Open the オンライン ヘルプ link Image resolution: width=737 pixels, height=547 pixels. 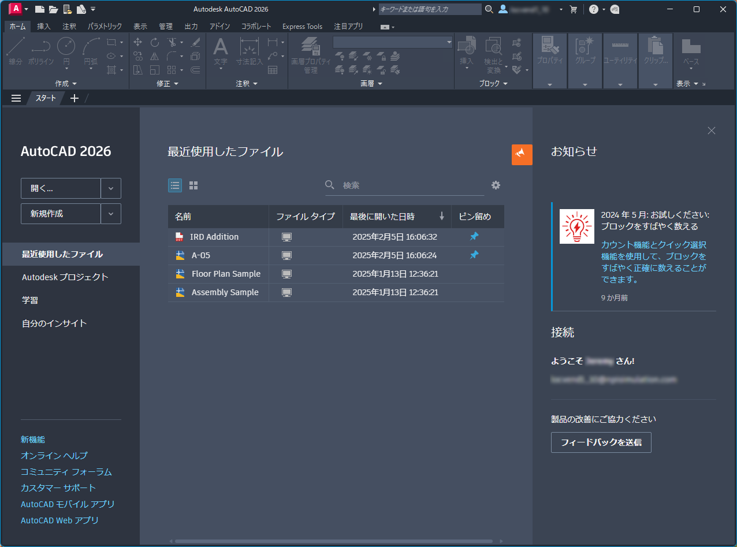(54, 456)
